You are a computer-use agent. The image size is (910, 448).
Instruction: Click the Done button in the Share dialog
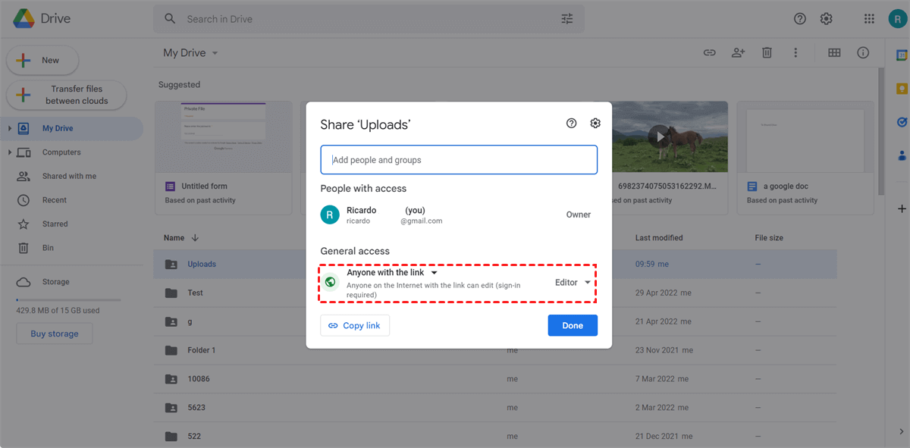(x=573, y=325)
